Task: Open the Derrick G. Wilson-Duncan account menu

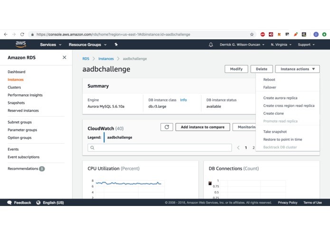Action: click(x=242, y=45)
